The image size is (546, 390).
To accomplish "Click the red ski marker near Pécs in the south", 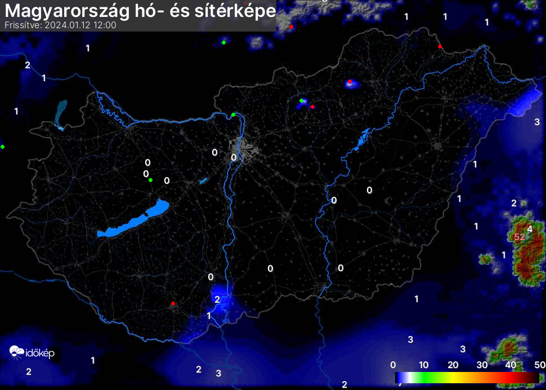I will pyautogui.click(x=173, y=304).
